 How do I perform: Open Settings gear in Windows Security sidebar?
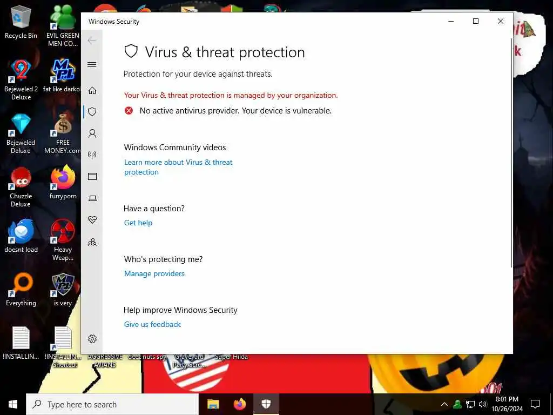92,339
